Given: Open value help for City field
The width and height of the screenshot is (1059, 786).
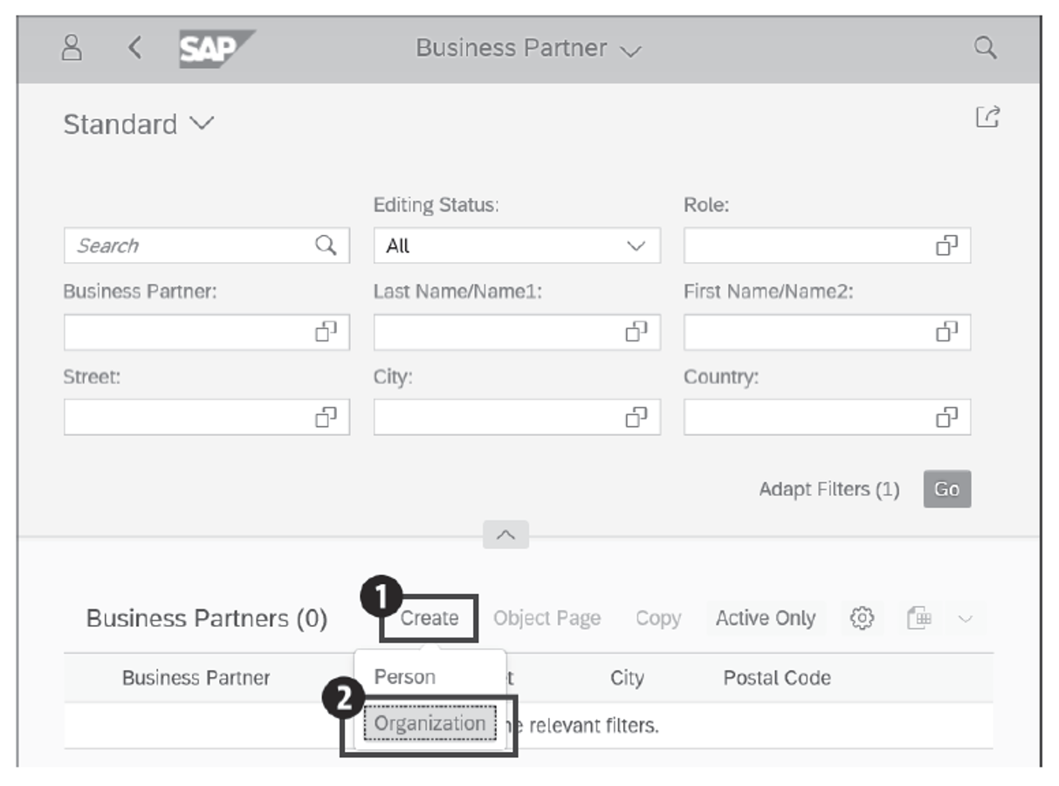Looking at the screenshot, I should click(636, 418).
